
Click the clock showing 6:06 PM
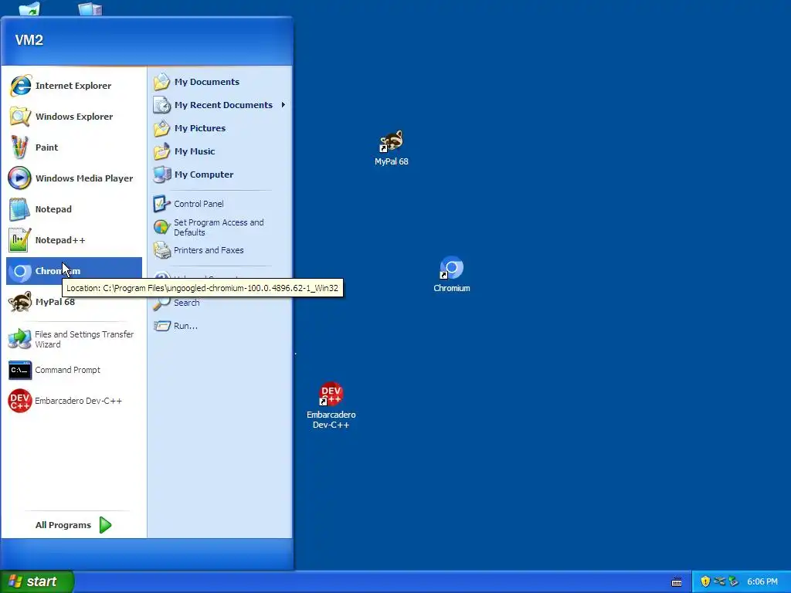[762, 581]
